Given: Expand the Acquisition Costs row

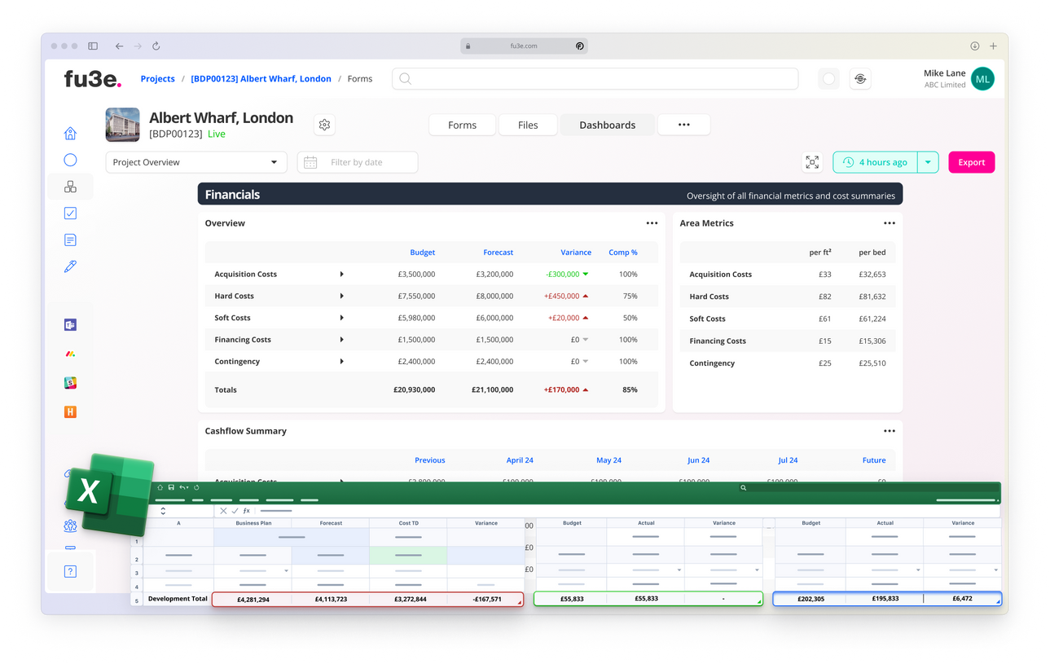Looking at the screenshot, I should tap(342, 274).
